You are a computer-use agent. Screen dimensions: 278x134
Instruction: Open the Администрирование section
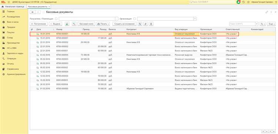click(x=16, y=74)
